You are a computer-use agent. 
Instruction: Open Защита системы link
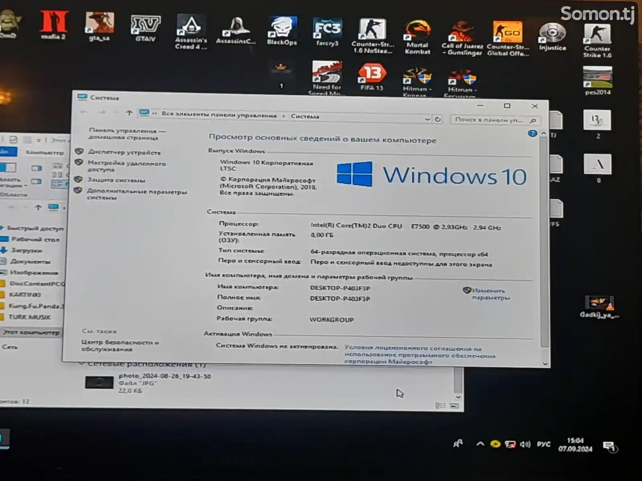116,180
